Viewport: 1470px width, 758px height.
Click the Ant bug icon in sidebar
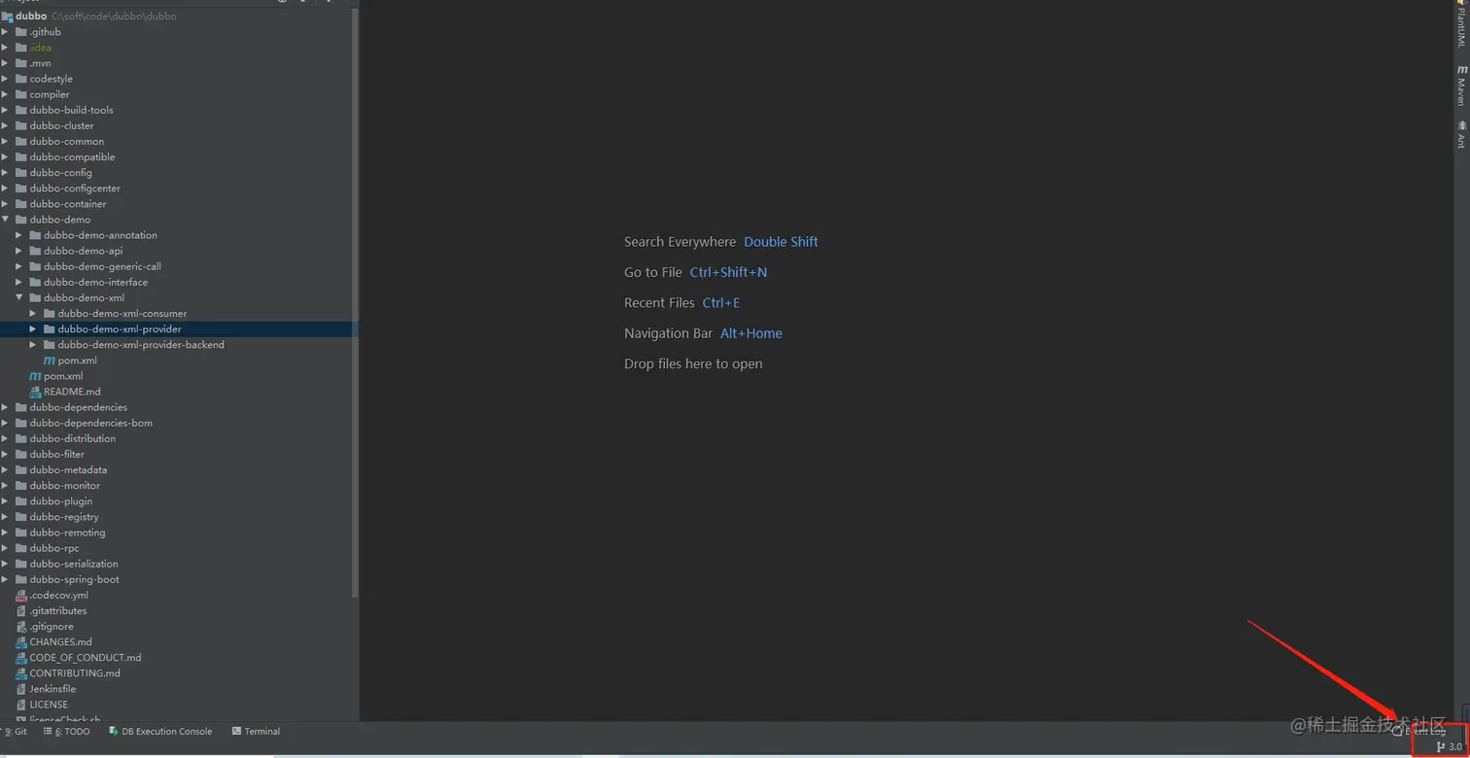click(1461, 126)
